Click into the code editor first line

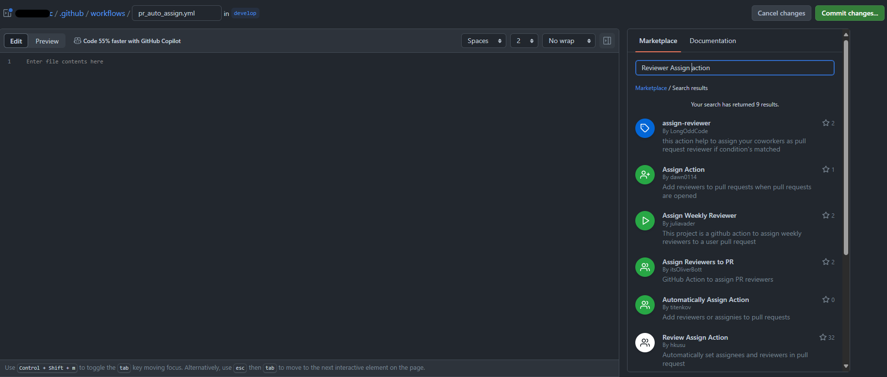[x=320, y=61]
